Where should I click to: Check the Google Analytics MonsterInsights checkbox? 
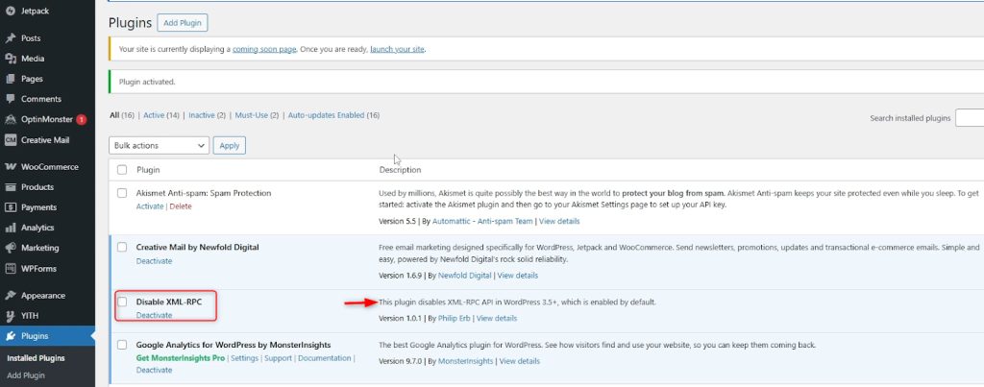[x=122, y=345]
